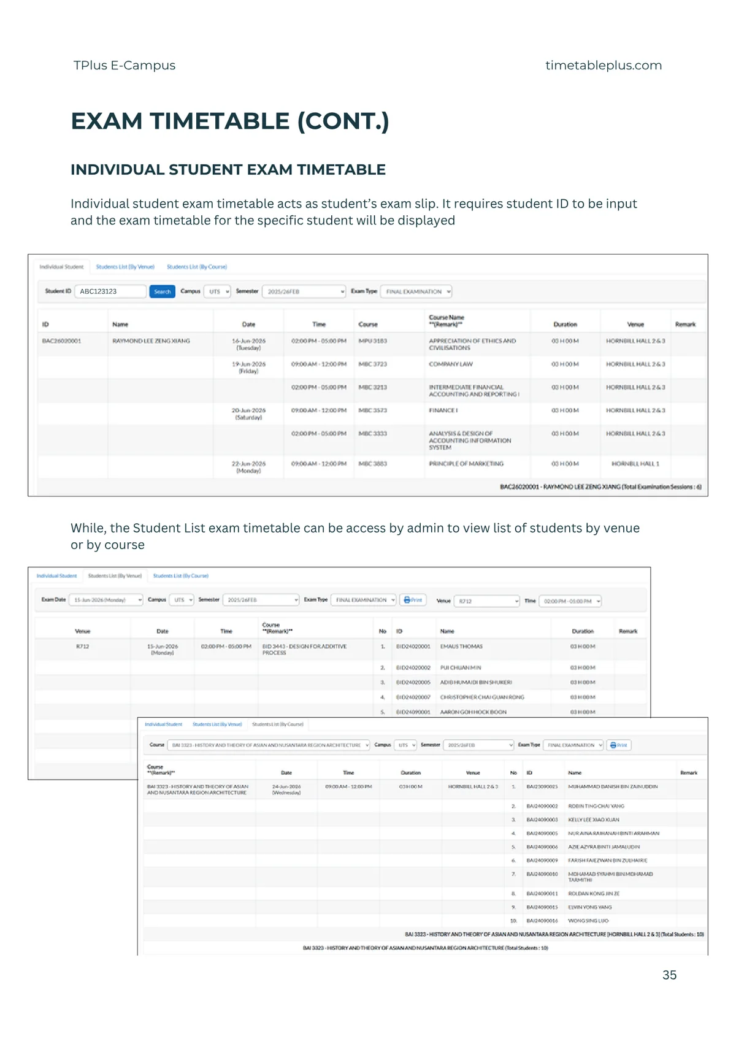Click student name MUHAMMAD DANISH BIN ZAINUDDIN

pyautogui.click(x=613, y=786)
